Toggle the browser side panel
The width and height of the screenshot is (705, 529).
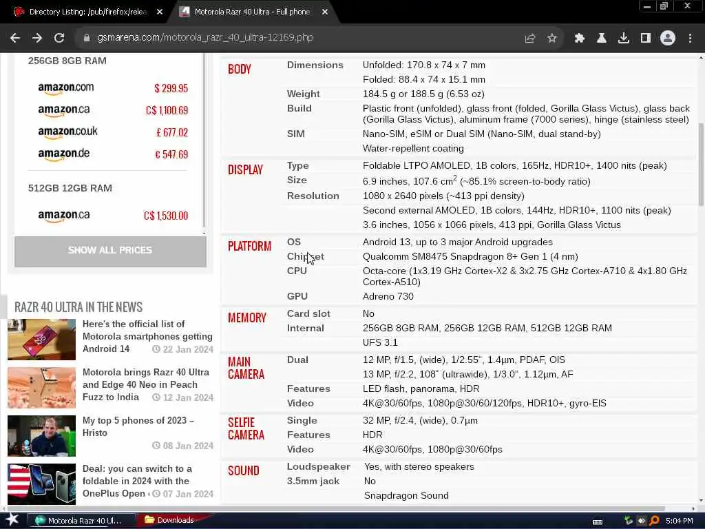(645, 38)
